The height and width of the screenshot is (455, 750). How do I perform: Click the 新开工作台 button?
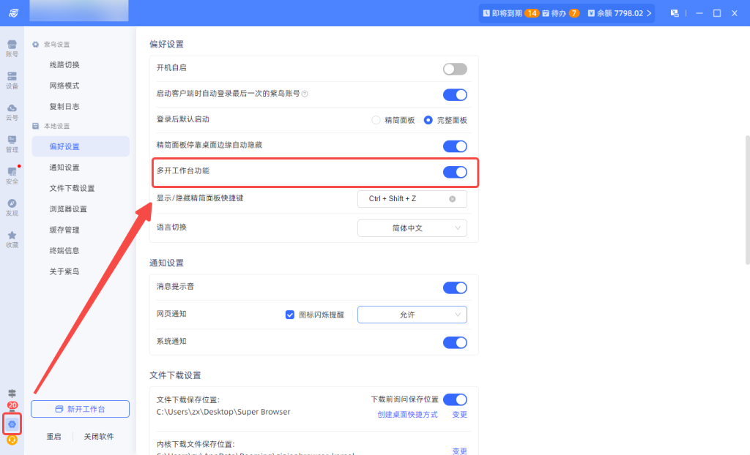tap(80, 409)
